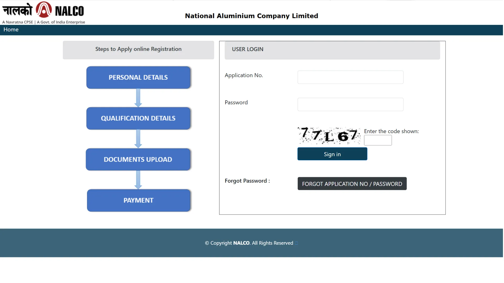The height and width of the screenshot is (283, 504).
Task: Click 'A Navratna CPSE' tagline under logo
Action: click(18, 22)
